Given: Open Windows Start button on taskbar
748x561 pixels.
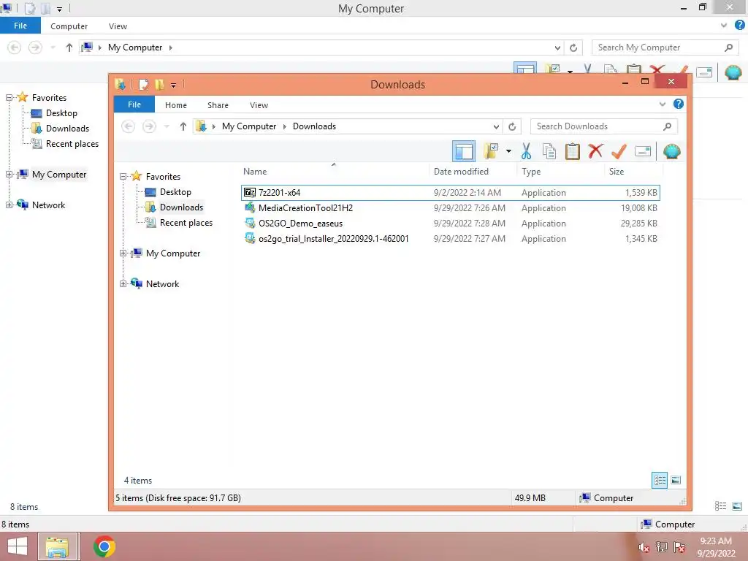Looking at the screenshot, I should point(18,546).
